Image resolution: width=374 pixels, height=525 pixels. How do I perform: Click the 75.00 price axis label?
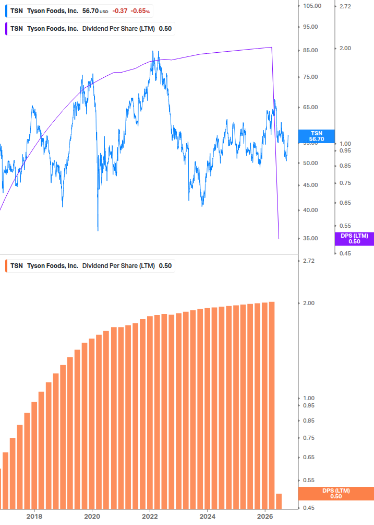310,77
